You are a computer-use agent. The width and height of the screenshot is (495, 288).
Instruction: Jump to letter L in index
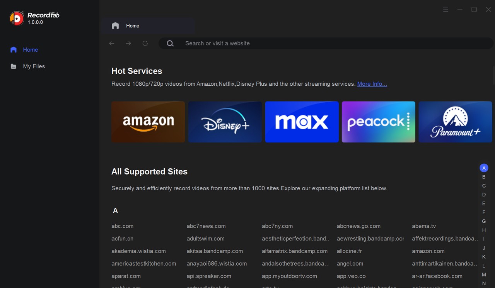pos(484,266)
